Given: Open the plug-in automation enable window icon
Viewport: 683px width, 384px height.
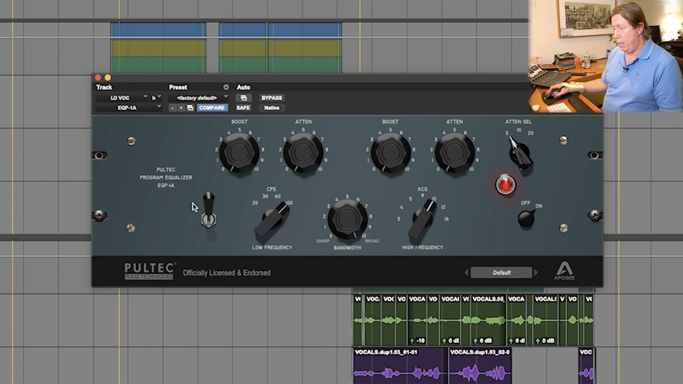Looking at the screenshot, I should (x=244, y=98).
